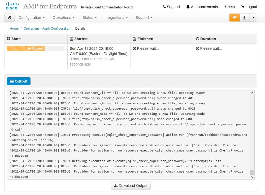Open the Support menu in navbar

tap(144, 17)
